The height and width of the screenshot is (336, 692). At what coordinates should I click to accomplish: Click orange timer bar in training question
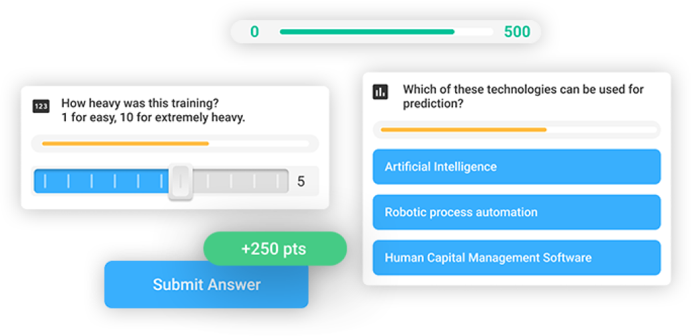pos(125,144)
